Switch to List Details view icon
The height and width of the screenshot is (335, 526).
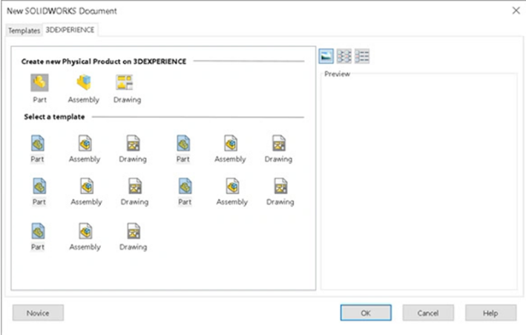pyautogui.click(x=362, y=56)
